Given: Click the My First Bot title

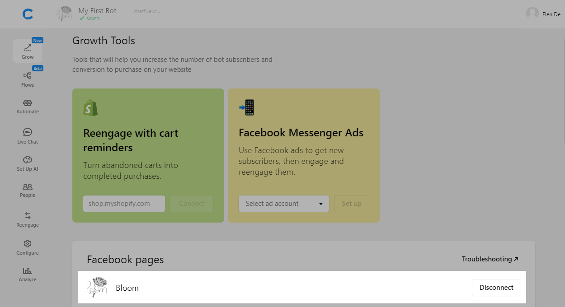Looking at the screenshot, I should coord(97,10).
